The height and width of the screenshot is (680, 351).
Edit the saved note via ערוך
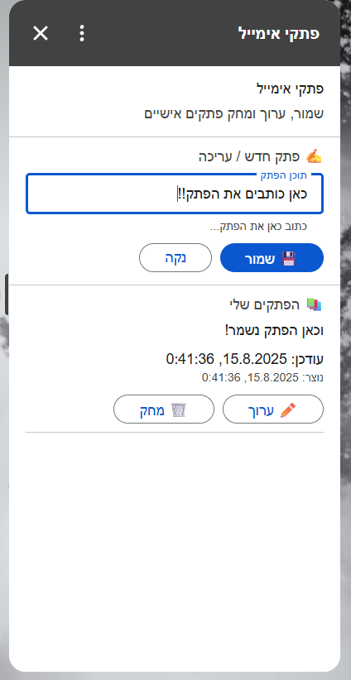tap(273, 409)
